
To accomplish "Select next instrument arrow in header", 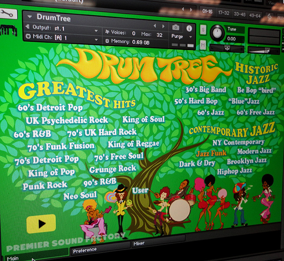I will coord(164,26).
